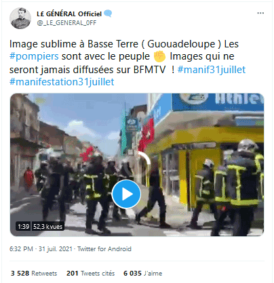Click the 1:39 video duration badge
The image size is (274, 283).
[x=23, y=226]
